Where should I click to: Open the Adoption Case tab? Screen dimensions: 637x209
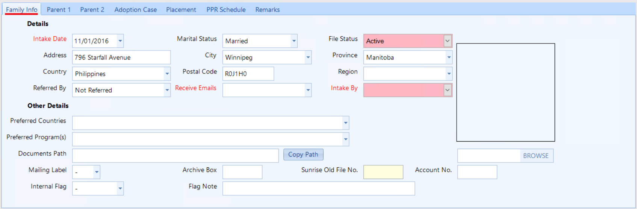tap(136, 10)
